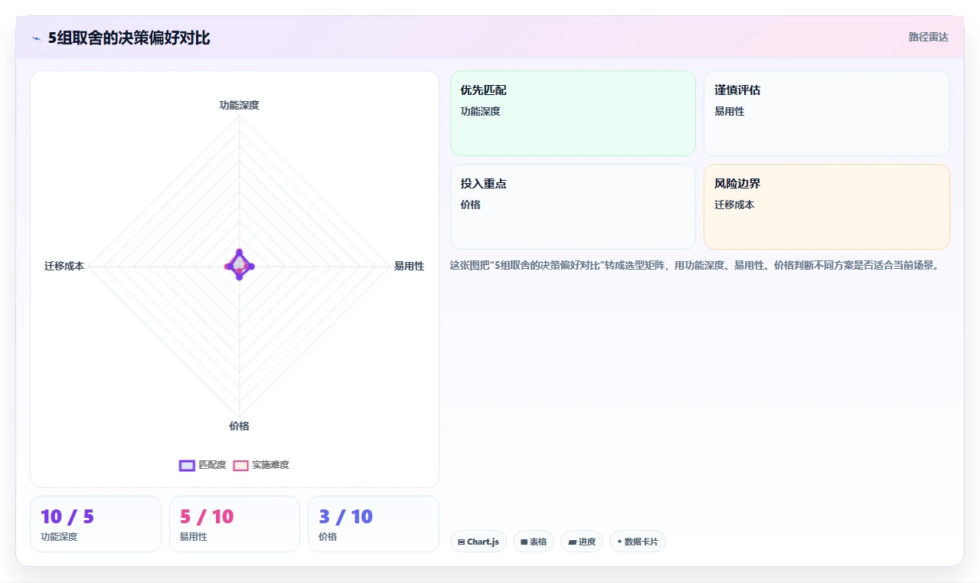Open the 风险边界 card
This screenshot has height=583, width=980.
[826, 207]
